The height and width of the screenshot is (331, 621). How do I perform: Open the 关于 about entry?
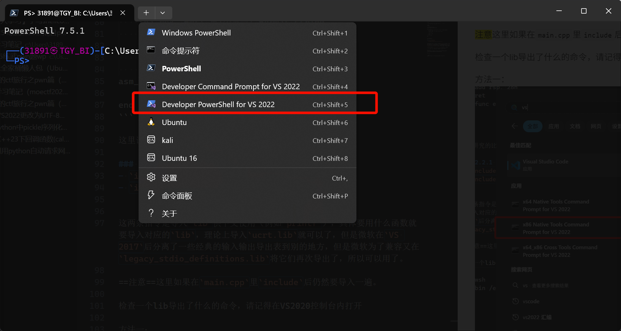[247, 214]
